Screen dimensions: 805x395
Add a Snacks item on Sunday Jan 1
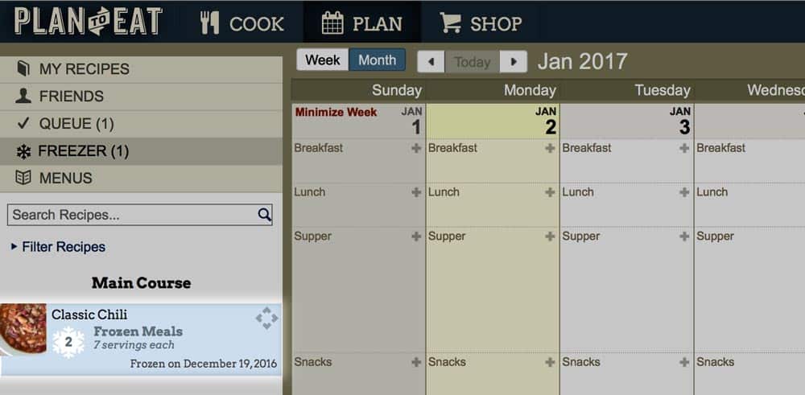416,362
